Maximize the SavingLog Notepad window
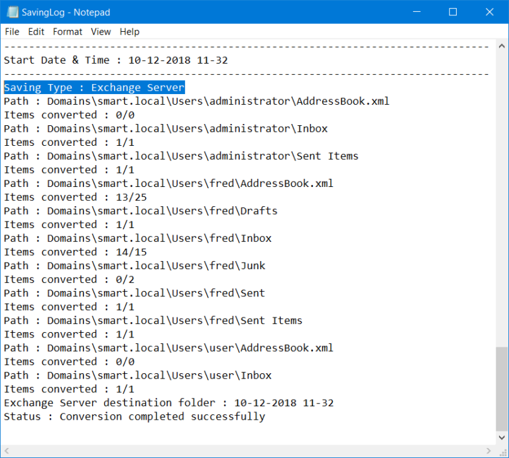509x458 pixels. 453,12
